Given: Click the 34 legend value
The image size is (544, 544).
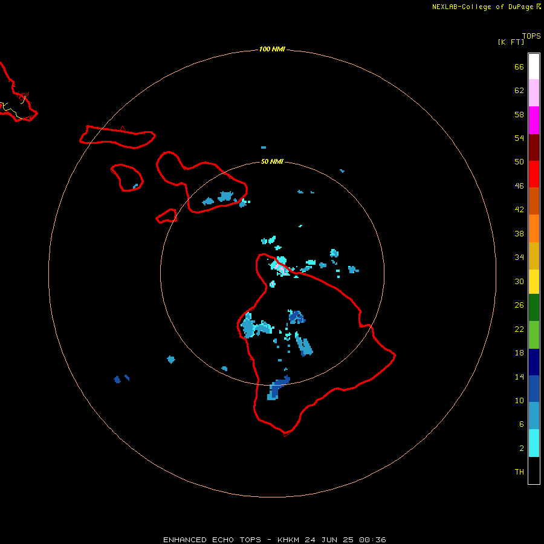Looking at the screenshot, I should [519, 257].
